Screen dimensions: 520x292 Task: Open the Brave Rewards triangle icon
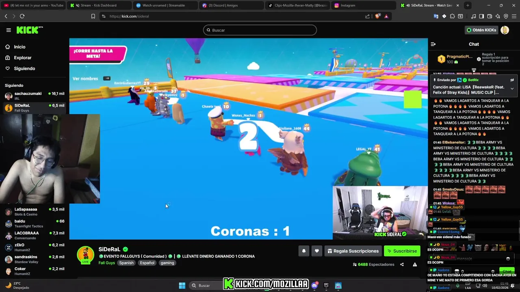pos(386,16)
